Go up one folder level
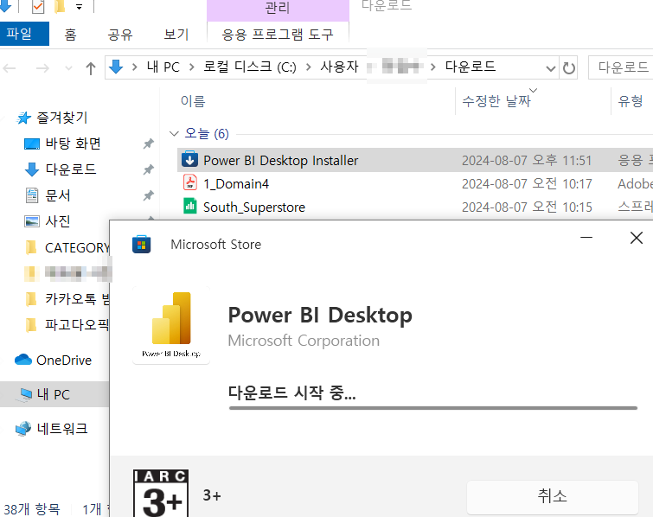This screenshot has width=653, height=517. pos(90,67)
